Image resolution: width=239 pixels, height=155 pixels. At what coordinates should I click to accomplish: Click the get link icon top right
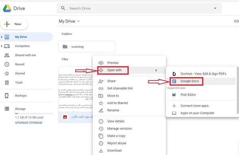pyautogui.click(x=236, y=21)
